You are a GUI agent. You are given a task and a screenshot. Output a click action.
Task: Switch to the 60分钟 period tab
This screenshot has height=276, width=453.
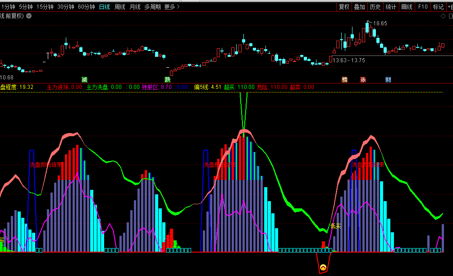pos(86,7)
